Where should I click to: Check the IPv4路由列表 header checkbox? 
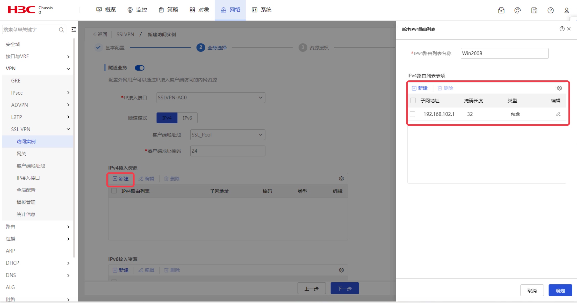[114, 191]
